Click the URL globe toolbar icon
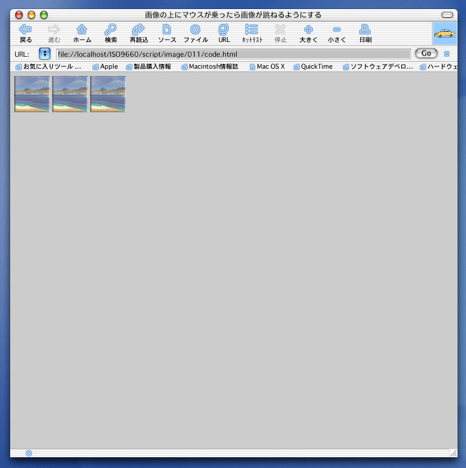This screenshot has height=468, width=466. [224, 33]
